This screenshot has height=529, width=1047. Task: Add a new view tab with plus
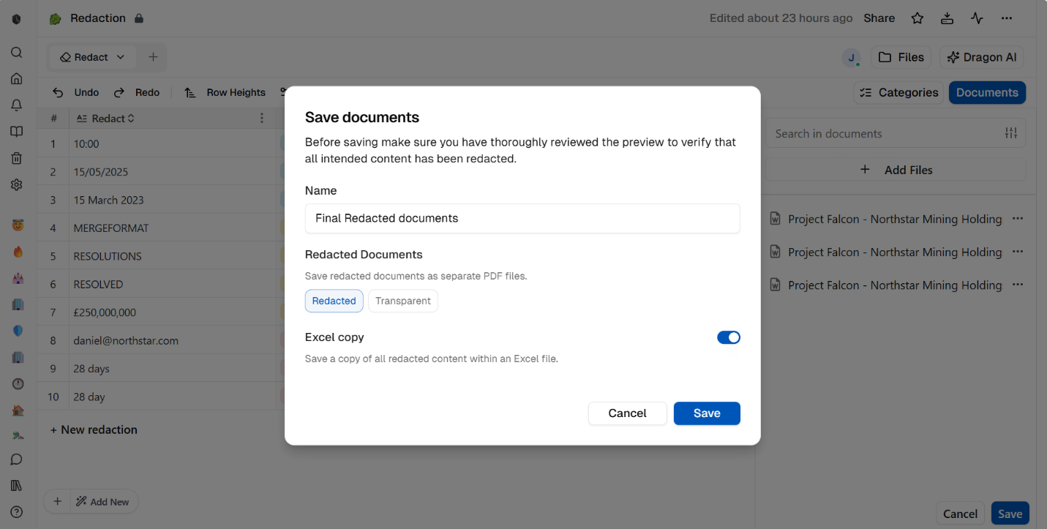point(153,57)
